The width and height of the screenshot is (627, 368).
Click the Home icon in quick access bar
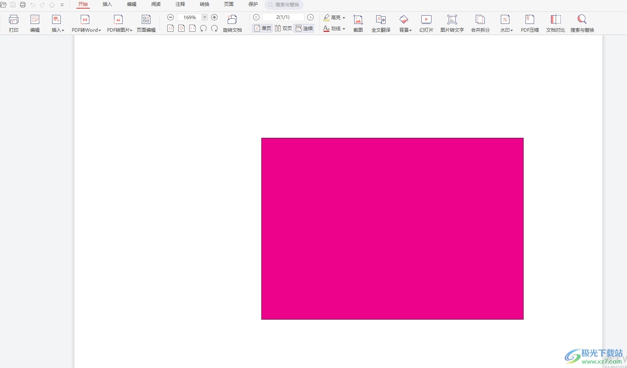[x=52, y=5]
